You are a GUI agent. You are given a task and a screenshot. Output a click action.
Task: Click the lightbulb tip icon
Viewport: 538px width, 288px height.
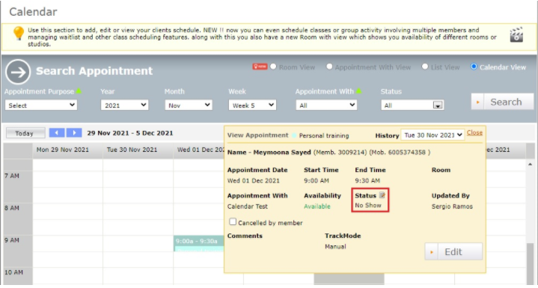click(x=18, y=34)
